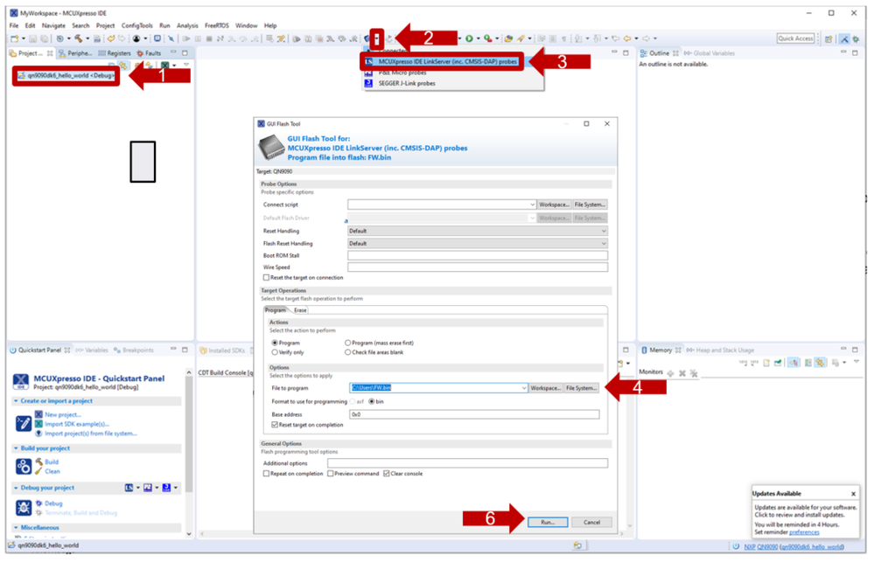Open the File to program dropdown arrow

coord(523,388)
